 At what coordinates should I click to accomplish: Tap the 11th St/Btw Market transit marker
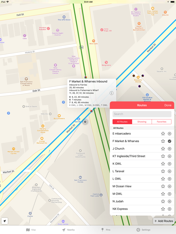click(147, 95)
